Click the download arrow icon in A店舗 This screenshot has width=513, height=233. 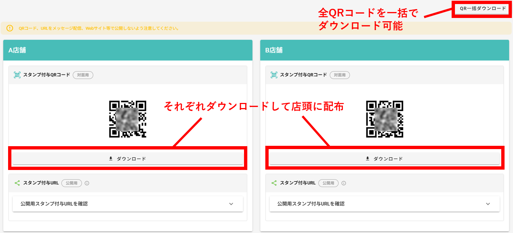(111, 159)
